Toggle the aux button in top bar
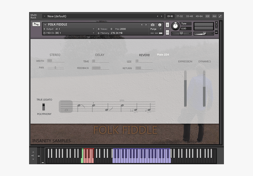Viewport: 253px width, 176px height. (214, 16)
